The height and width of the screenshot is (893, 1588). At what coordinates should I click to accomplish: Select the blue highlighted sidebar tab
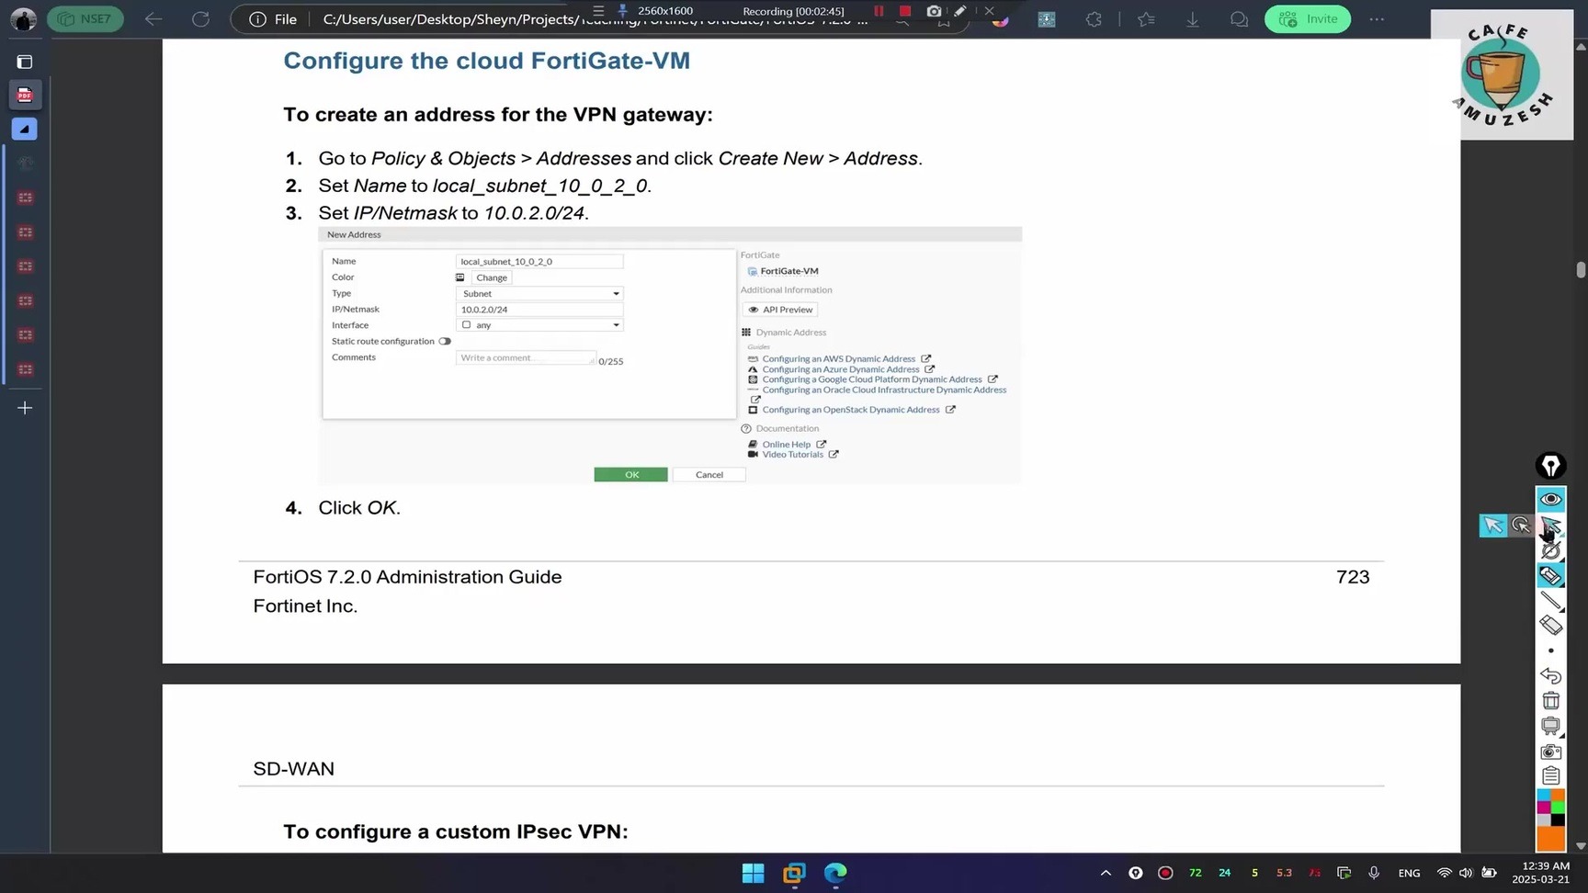coord(25,130)
